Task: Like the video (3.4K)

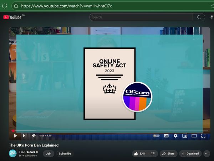Action: click(139, 154)
